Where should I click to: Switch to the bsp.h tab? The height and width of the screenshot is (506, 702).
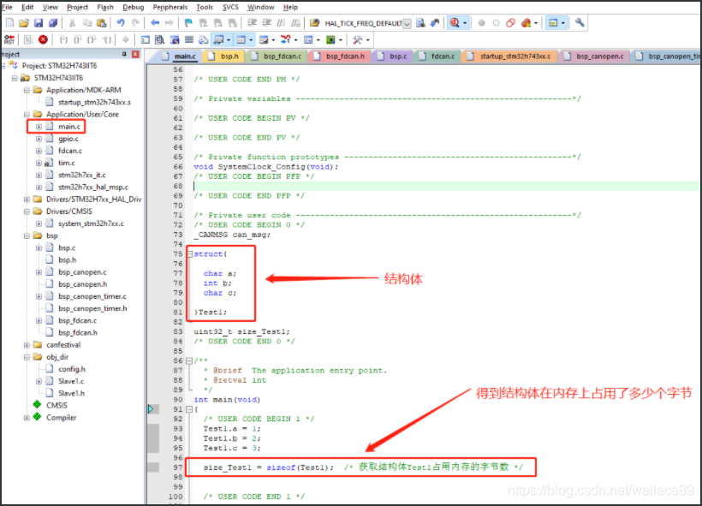tap(223, 57)
